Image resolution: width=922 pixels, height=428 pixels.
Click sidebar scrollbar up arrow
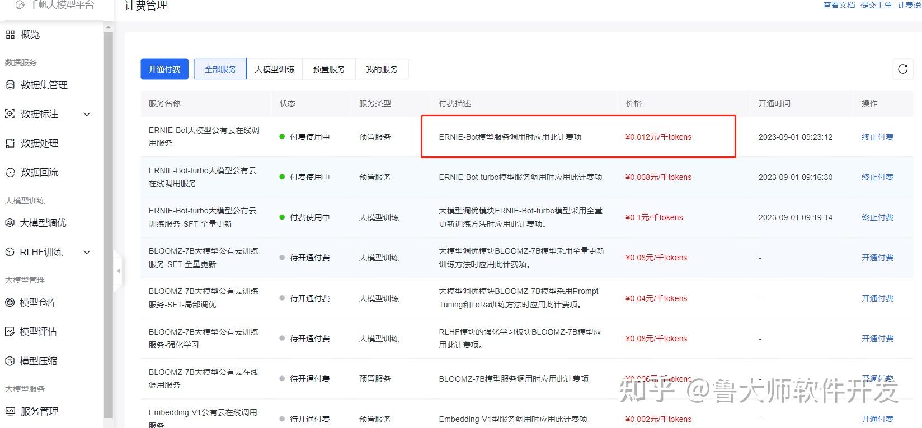click(x=109, y=27)
